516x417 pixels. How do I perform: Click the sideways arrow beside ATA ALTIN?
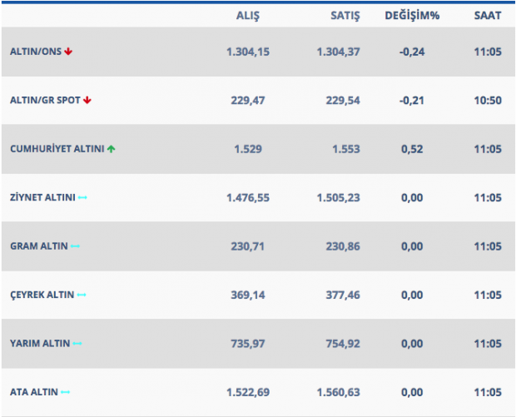(x=66, y=392)
